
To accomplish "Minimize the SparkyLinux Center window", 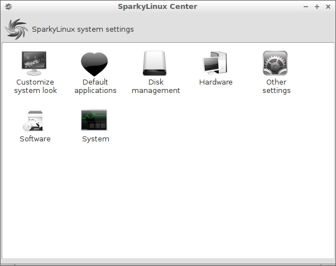I will click(x=306, y=7).
